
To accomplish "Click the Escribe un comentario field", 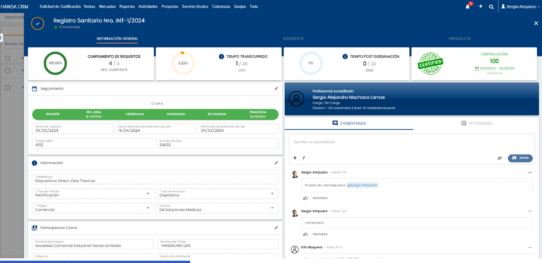I will [x=411, y=142].
